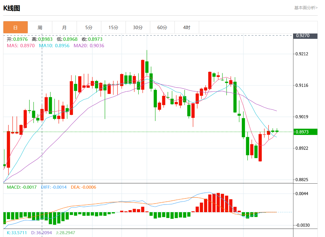The width and height of the screenshot is (325, 237).
Task: Click the J:28.2947 KDJ value
Action: pyautogui.click(x=65, y=233)
